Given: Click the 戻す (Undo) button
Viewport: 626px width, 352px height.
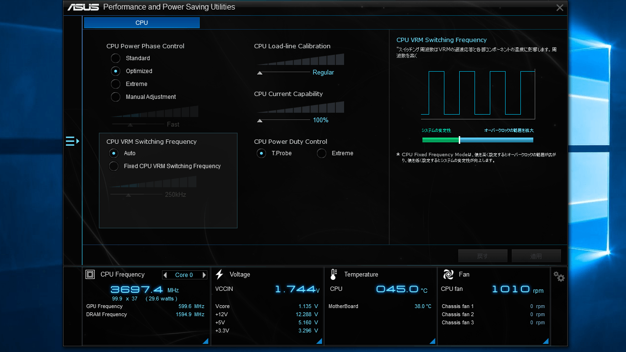Looking at the screenshot, I should (483, 256).
